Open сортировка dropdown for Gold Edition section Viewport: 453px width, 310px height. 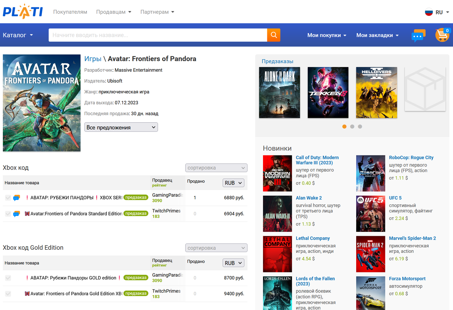216,248
